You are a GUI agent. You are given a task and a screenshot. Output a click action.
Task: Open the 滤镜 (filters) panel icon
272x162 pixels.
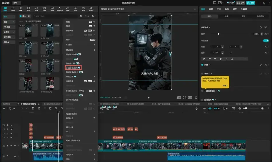pos(68,9)
